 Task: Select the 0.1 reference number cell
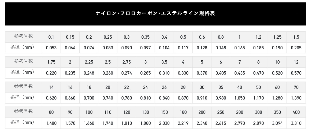pyautogui.click(x=51, y=37)
